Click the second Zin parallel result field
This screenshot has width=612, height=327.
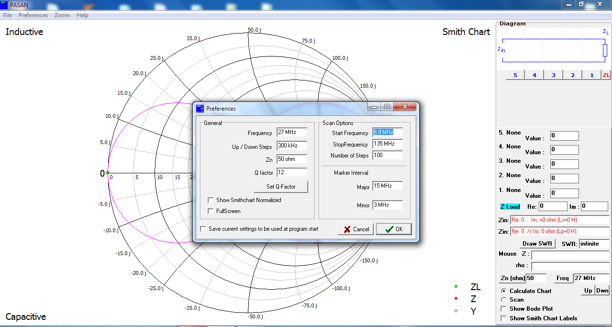point(559,231)
